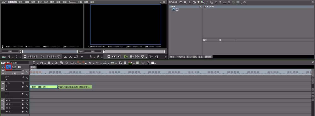Stop playback in the recorder monitor

(x=109, y=57)
